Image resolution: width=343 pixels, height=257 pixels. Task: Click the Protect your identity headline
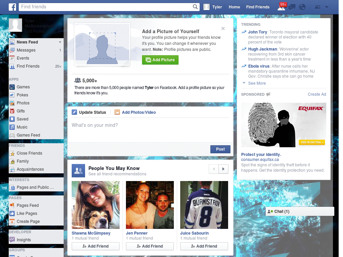point(261,155)
